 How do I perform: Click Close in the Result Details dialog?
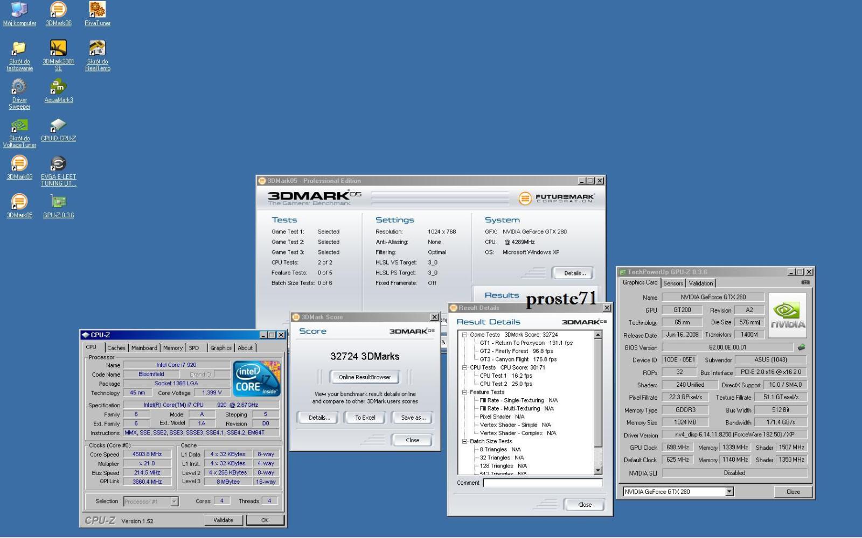pyautogui.click(x=585, y=505)
